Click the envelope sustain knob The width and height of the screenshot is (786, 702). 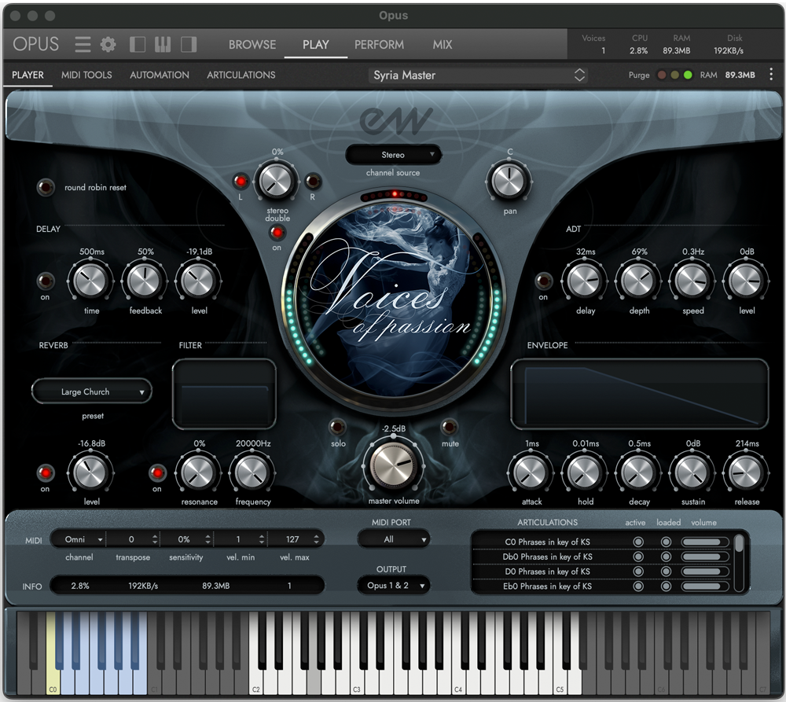coord(692,472)
